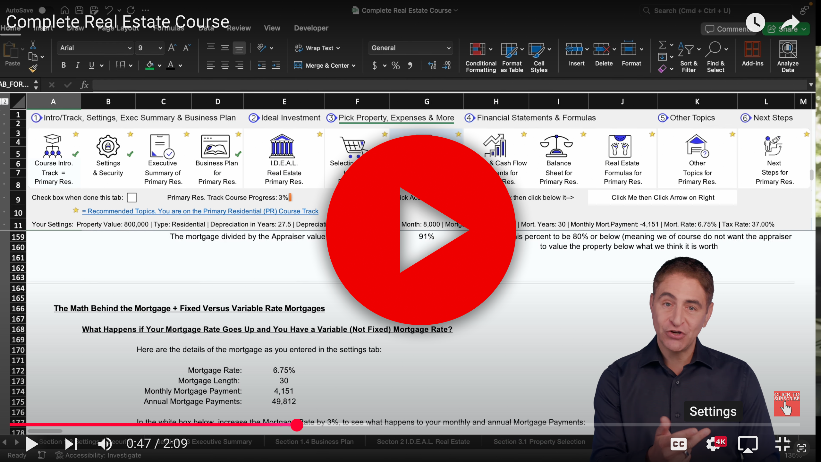
Task: Open the Settings & Security gear icon
Action: click(x=108, y=146)
